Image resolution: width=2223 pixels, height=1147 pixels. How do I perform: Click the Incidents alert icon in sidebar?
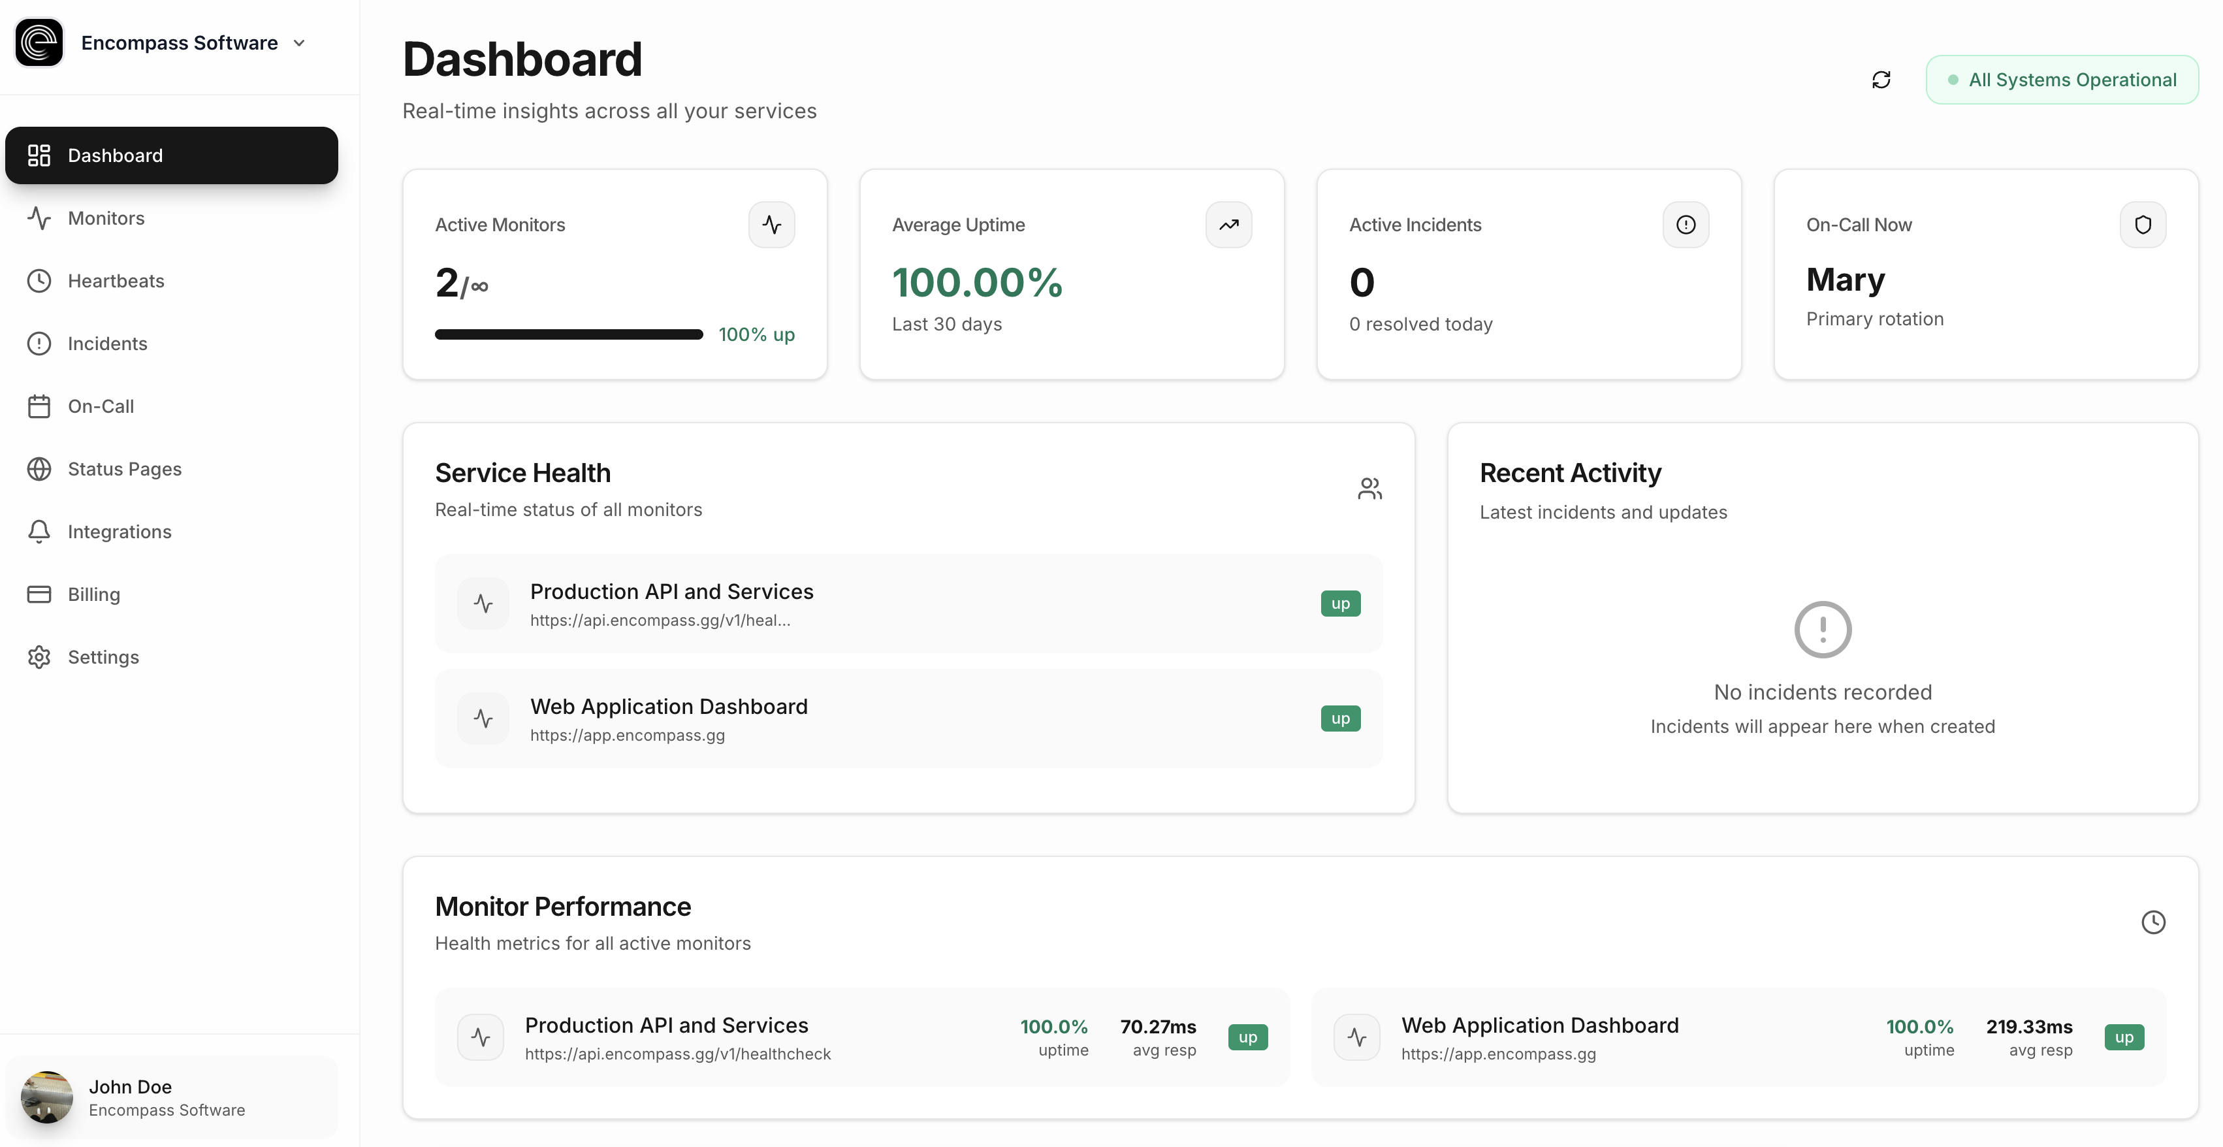tap(40, 343)
